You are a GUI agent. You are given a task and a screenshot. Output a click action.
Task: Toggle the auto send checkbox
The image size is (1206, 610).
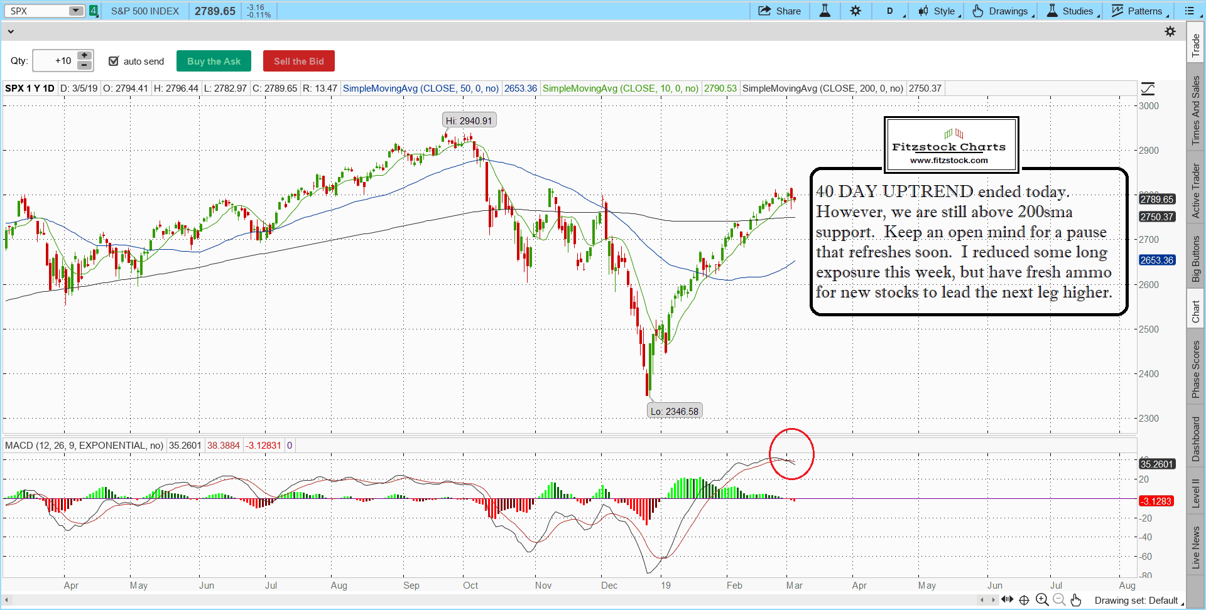pyautogui.click(x=114, y=61)
